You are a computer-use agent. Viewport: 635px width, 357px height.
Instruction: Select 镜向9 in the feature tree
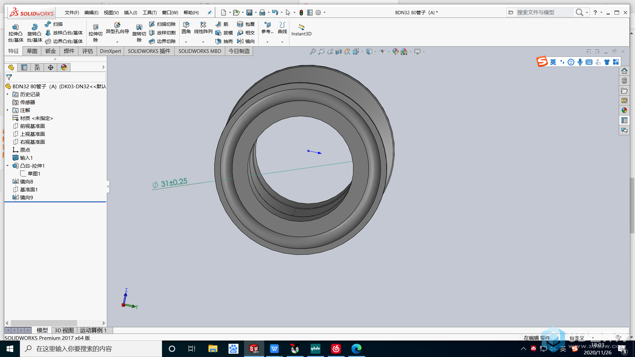pyautogui.click(x=26, y=197)
